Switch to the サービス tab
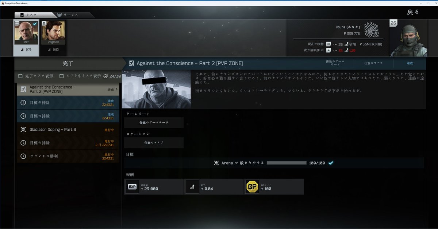This screenshot has width=438, height=229. (76, 15)
